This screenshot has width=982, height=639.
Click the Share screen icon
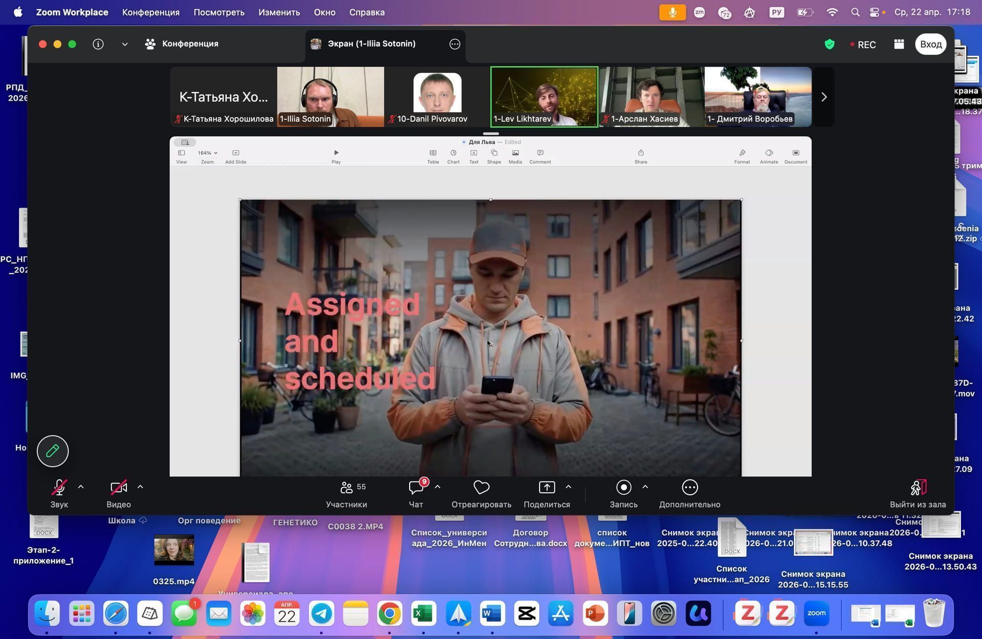click(x=546, y=488)
